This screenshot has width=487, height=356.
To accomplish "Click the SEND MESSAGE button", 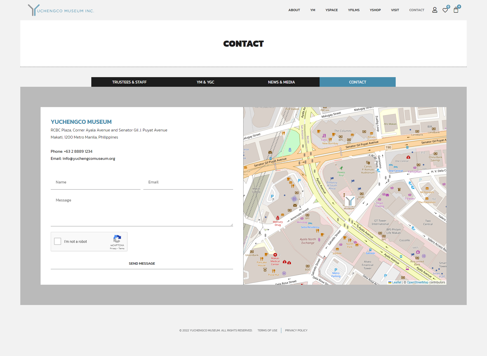I will 142,263.
